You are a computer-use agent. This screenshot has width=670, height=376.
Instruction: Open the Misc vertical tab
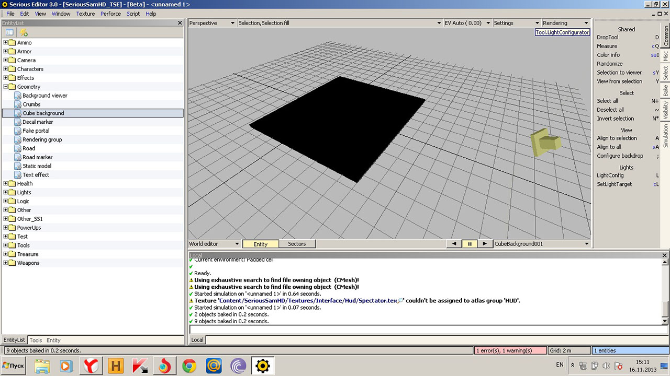pyautogui.click(x=666, y=56)
